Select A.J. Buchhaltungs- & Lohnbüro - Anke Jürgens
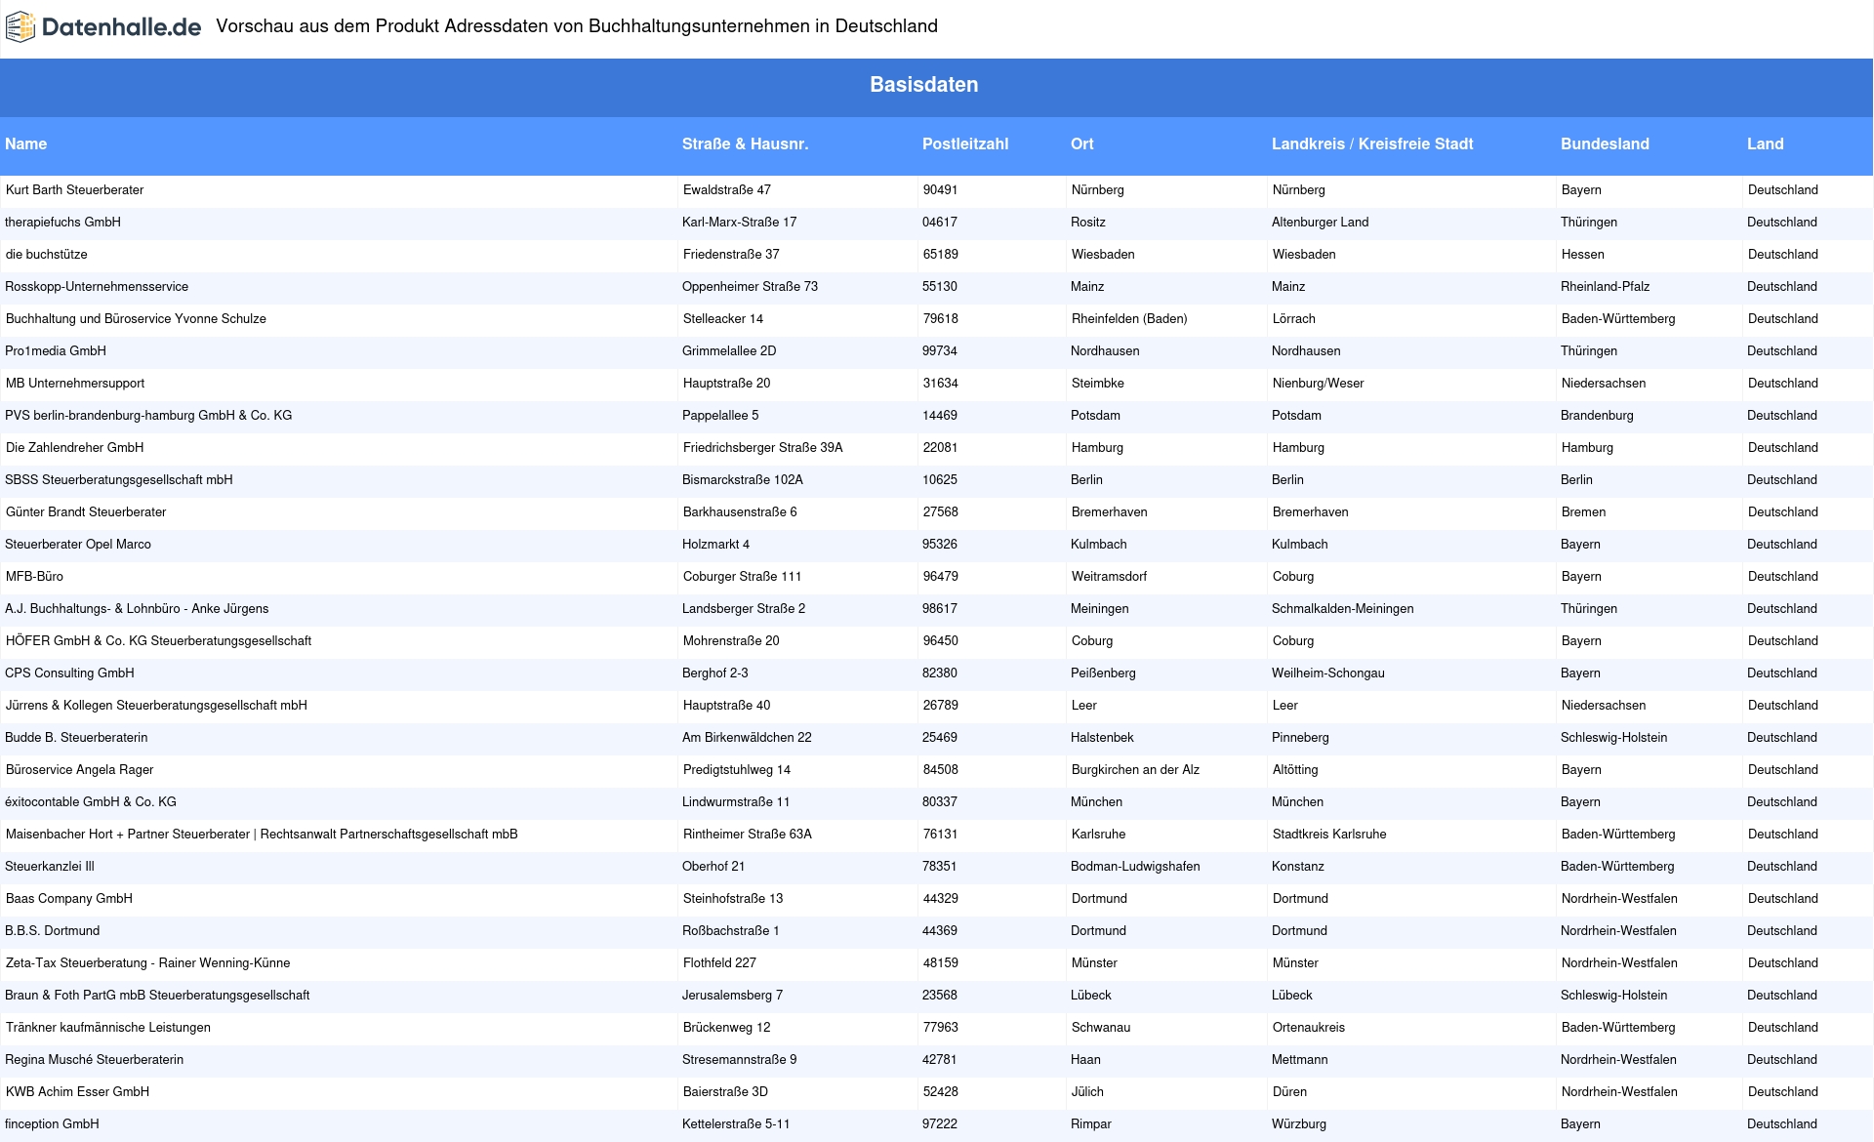Image resolution: width=1874 pixels, height=1142 pixels. (137, 608)
